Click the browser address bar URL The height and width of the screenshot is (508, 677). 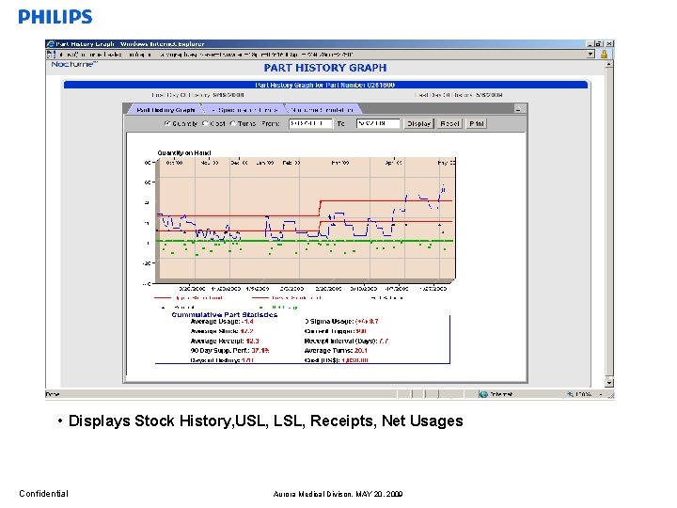pos(206,55)
